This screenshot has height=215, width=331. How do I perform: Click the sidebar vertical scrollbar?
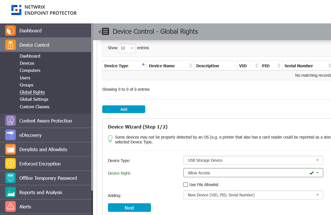tap(92, 107)
